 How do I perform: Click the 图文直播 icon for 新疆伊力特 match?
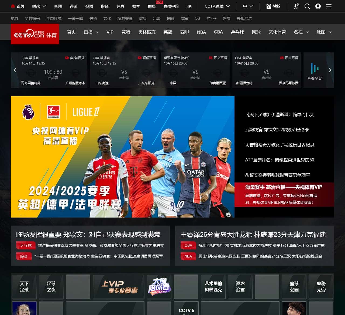pyautogui.click(x=282, y=58)
